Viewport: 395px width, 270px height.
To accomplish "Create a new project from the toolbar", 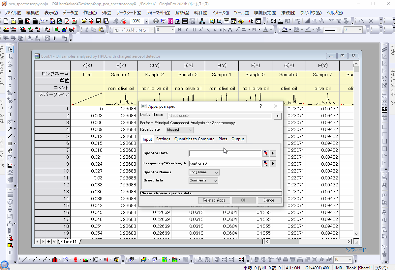I will pos(6,21).
